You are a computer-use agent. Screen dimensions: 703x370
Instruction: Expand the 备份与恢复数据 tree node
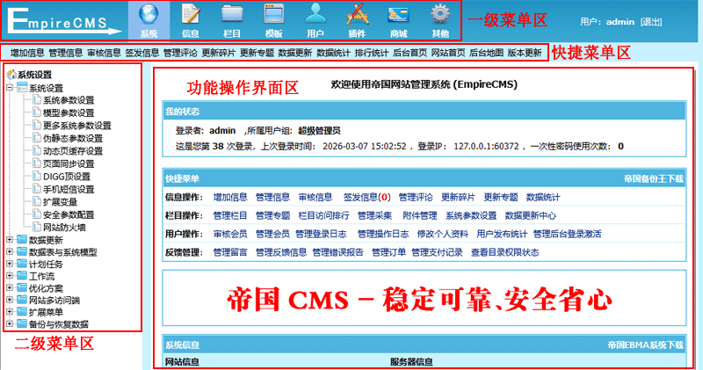(10, 324)
